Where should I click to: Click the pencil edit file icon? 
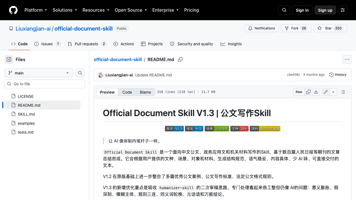pyautogui.click(x=326, y=92)
